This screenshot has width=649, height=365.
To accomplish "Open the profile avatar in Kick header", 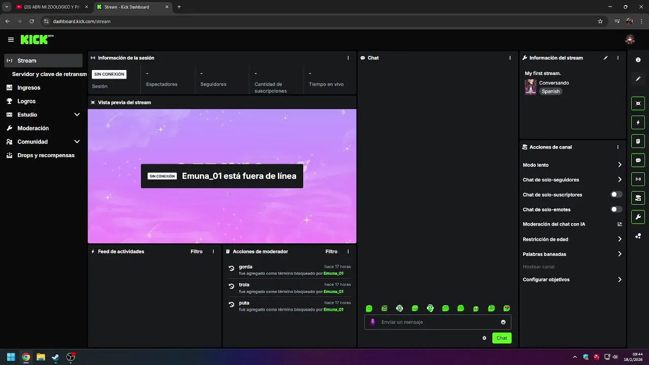I will pyautogui.click(x=630, y=40).
